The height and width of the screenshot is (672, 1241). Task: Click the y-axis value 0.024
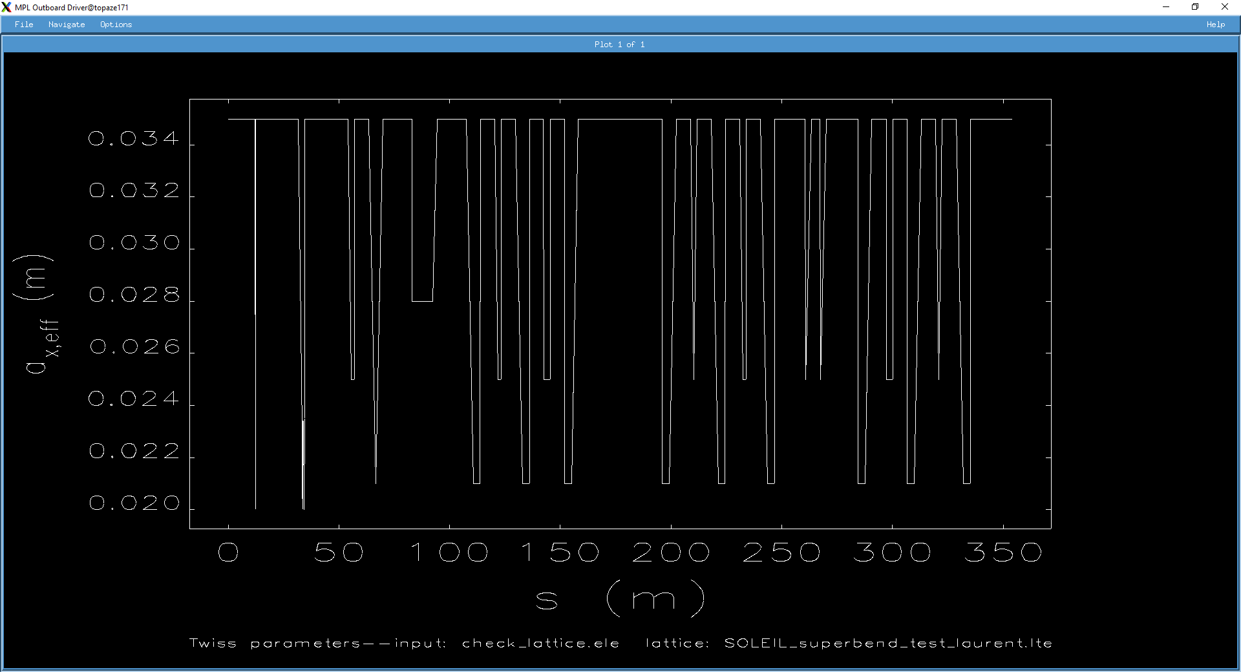tap(134, 399)
